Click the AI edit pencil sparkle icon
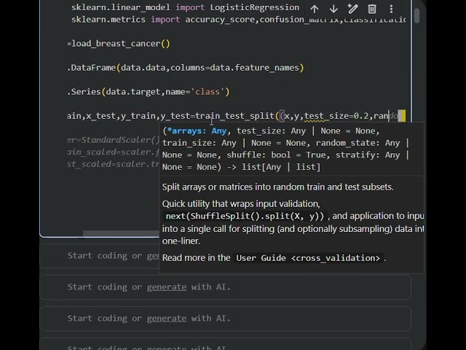This screenshot has width=466, height=350. pyautogui.click(x=352, y=9)
